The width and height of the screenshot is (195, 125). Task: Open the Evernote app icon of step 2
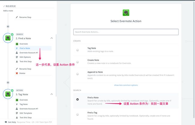[x=8, y=38]
